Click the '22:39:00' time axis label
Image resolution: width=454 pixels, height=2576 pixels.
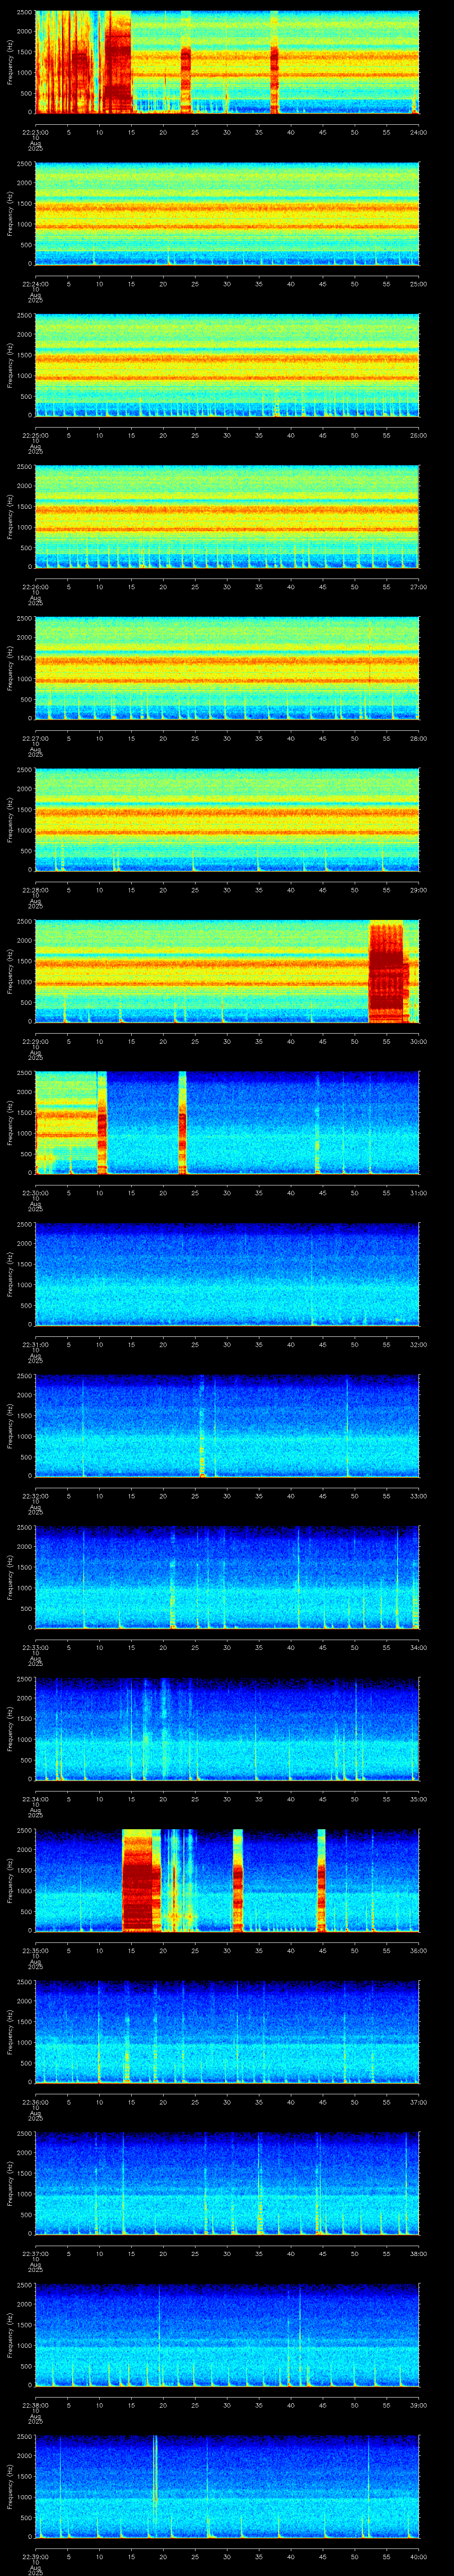click(36, 2556)
